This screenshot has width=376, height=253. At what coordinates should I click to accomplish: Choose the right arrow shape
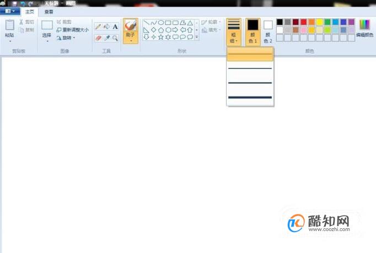coord(175,30)
